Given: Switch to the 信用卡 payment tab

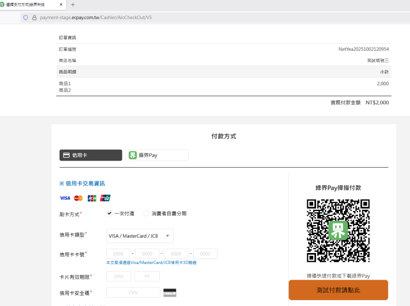Looking at the screenshot, I should [91, 155].
